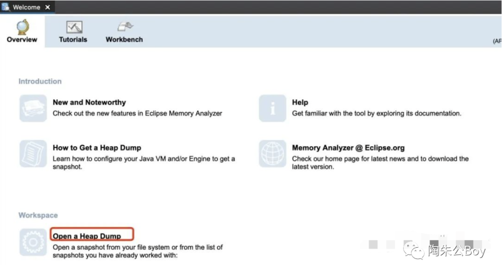The width and height of the screenshot is (502, 274).
Task: Open the New and Noteworthy link
Action: coord(89,102)
